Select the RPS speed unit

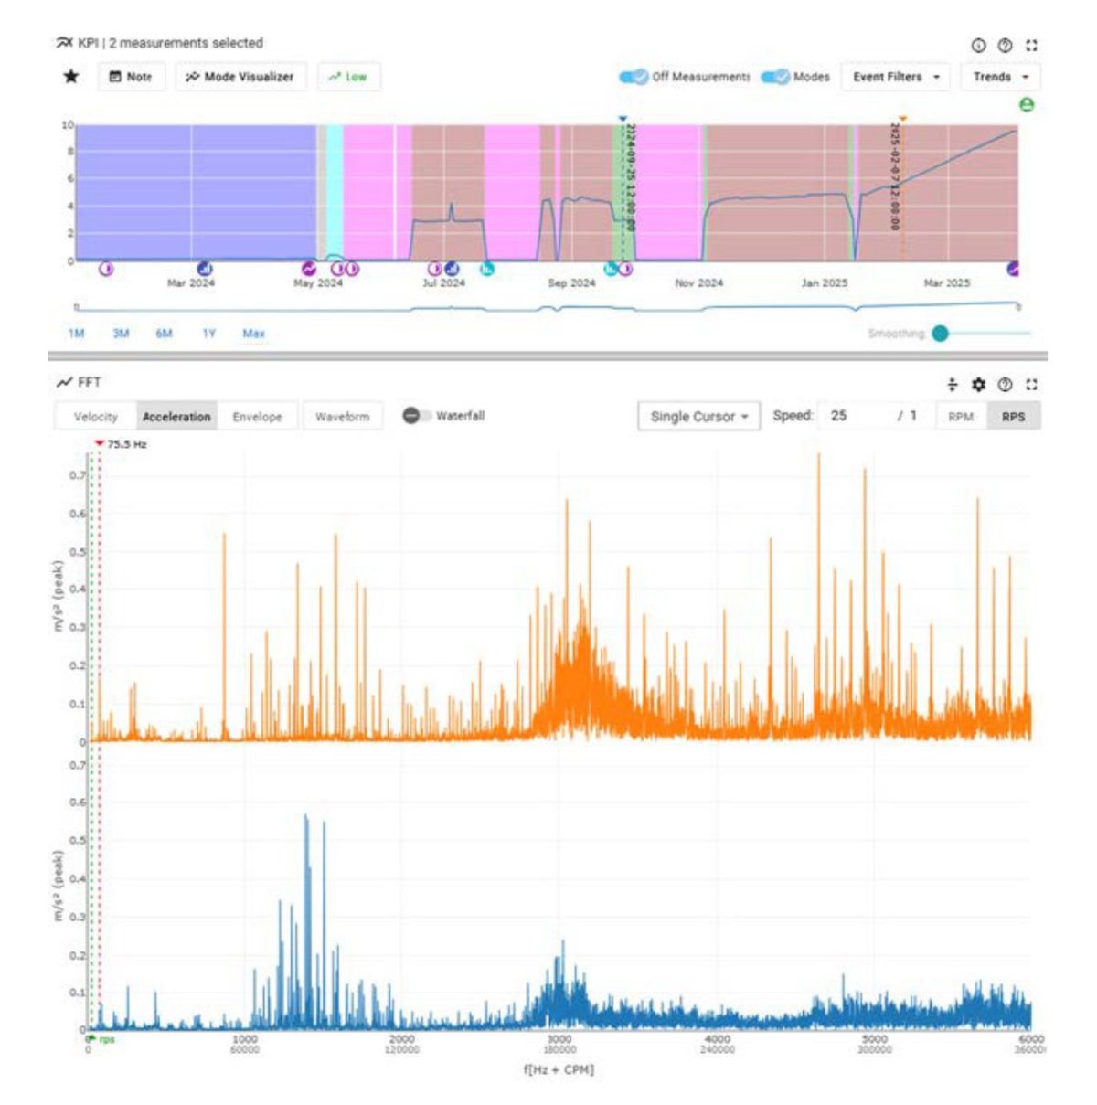click(1013, 417)
